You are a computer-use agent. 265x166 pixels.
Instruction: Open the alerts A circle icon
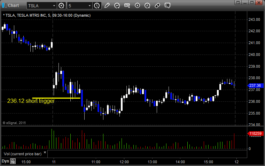coord(147,6)
